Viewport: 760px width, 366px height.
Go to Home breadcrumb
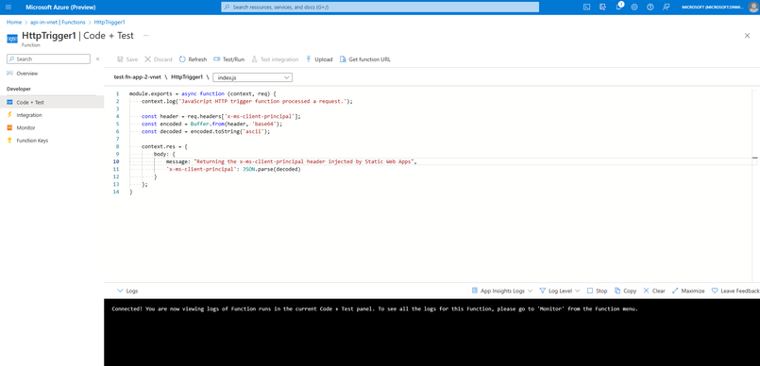(x=14, y=23)
